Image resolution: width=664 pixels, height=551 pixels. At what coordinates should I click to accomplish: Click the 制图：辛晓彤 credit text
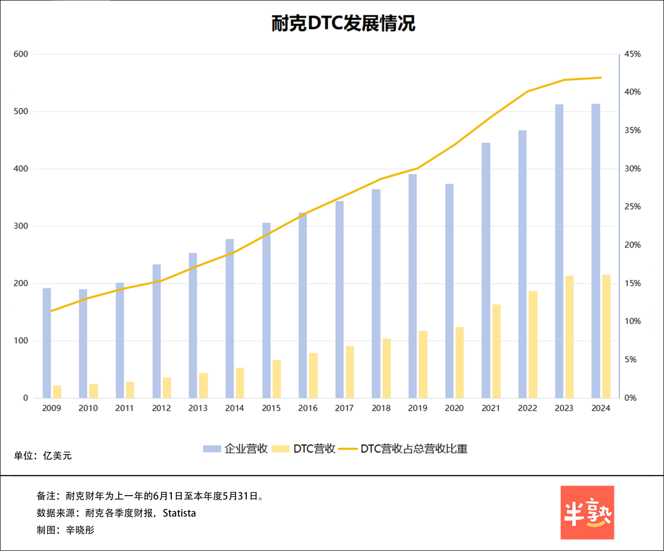click(65, 530)
